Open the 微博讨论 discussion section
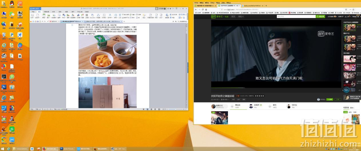This screenshot has width=361, height=151. click(x=219, y=106)
